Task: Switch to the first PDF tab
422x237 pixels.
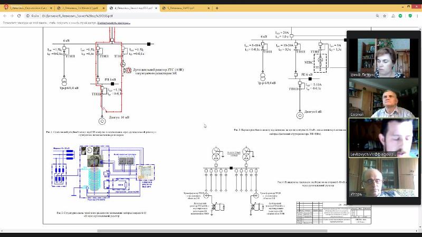Action: tap(29, 8)
